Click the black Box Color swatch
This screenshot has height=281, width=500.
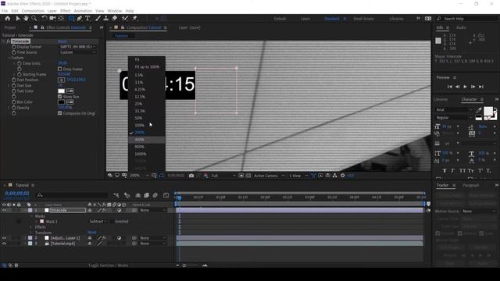click(61, 102)
